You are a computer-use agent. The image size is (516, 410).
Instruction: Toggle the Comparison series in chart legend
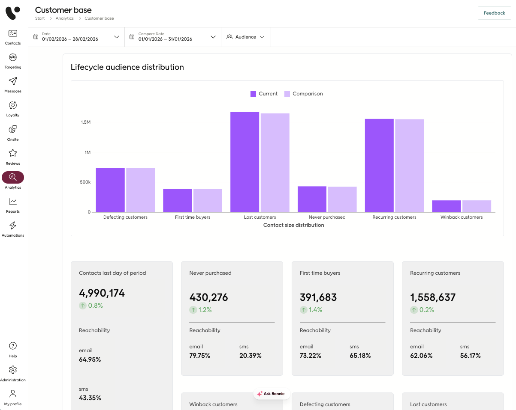tap(303, 94)
